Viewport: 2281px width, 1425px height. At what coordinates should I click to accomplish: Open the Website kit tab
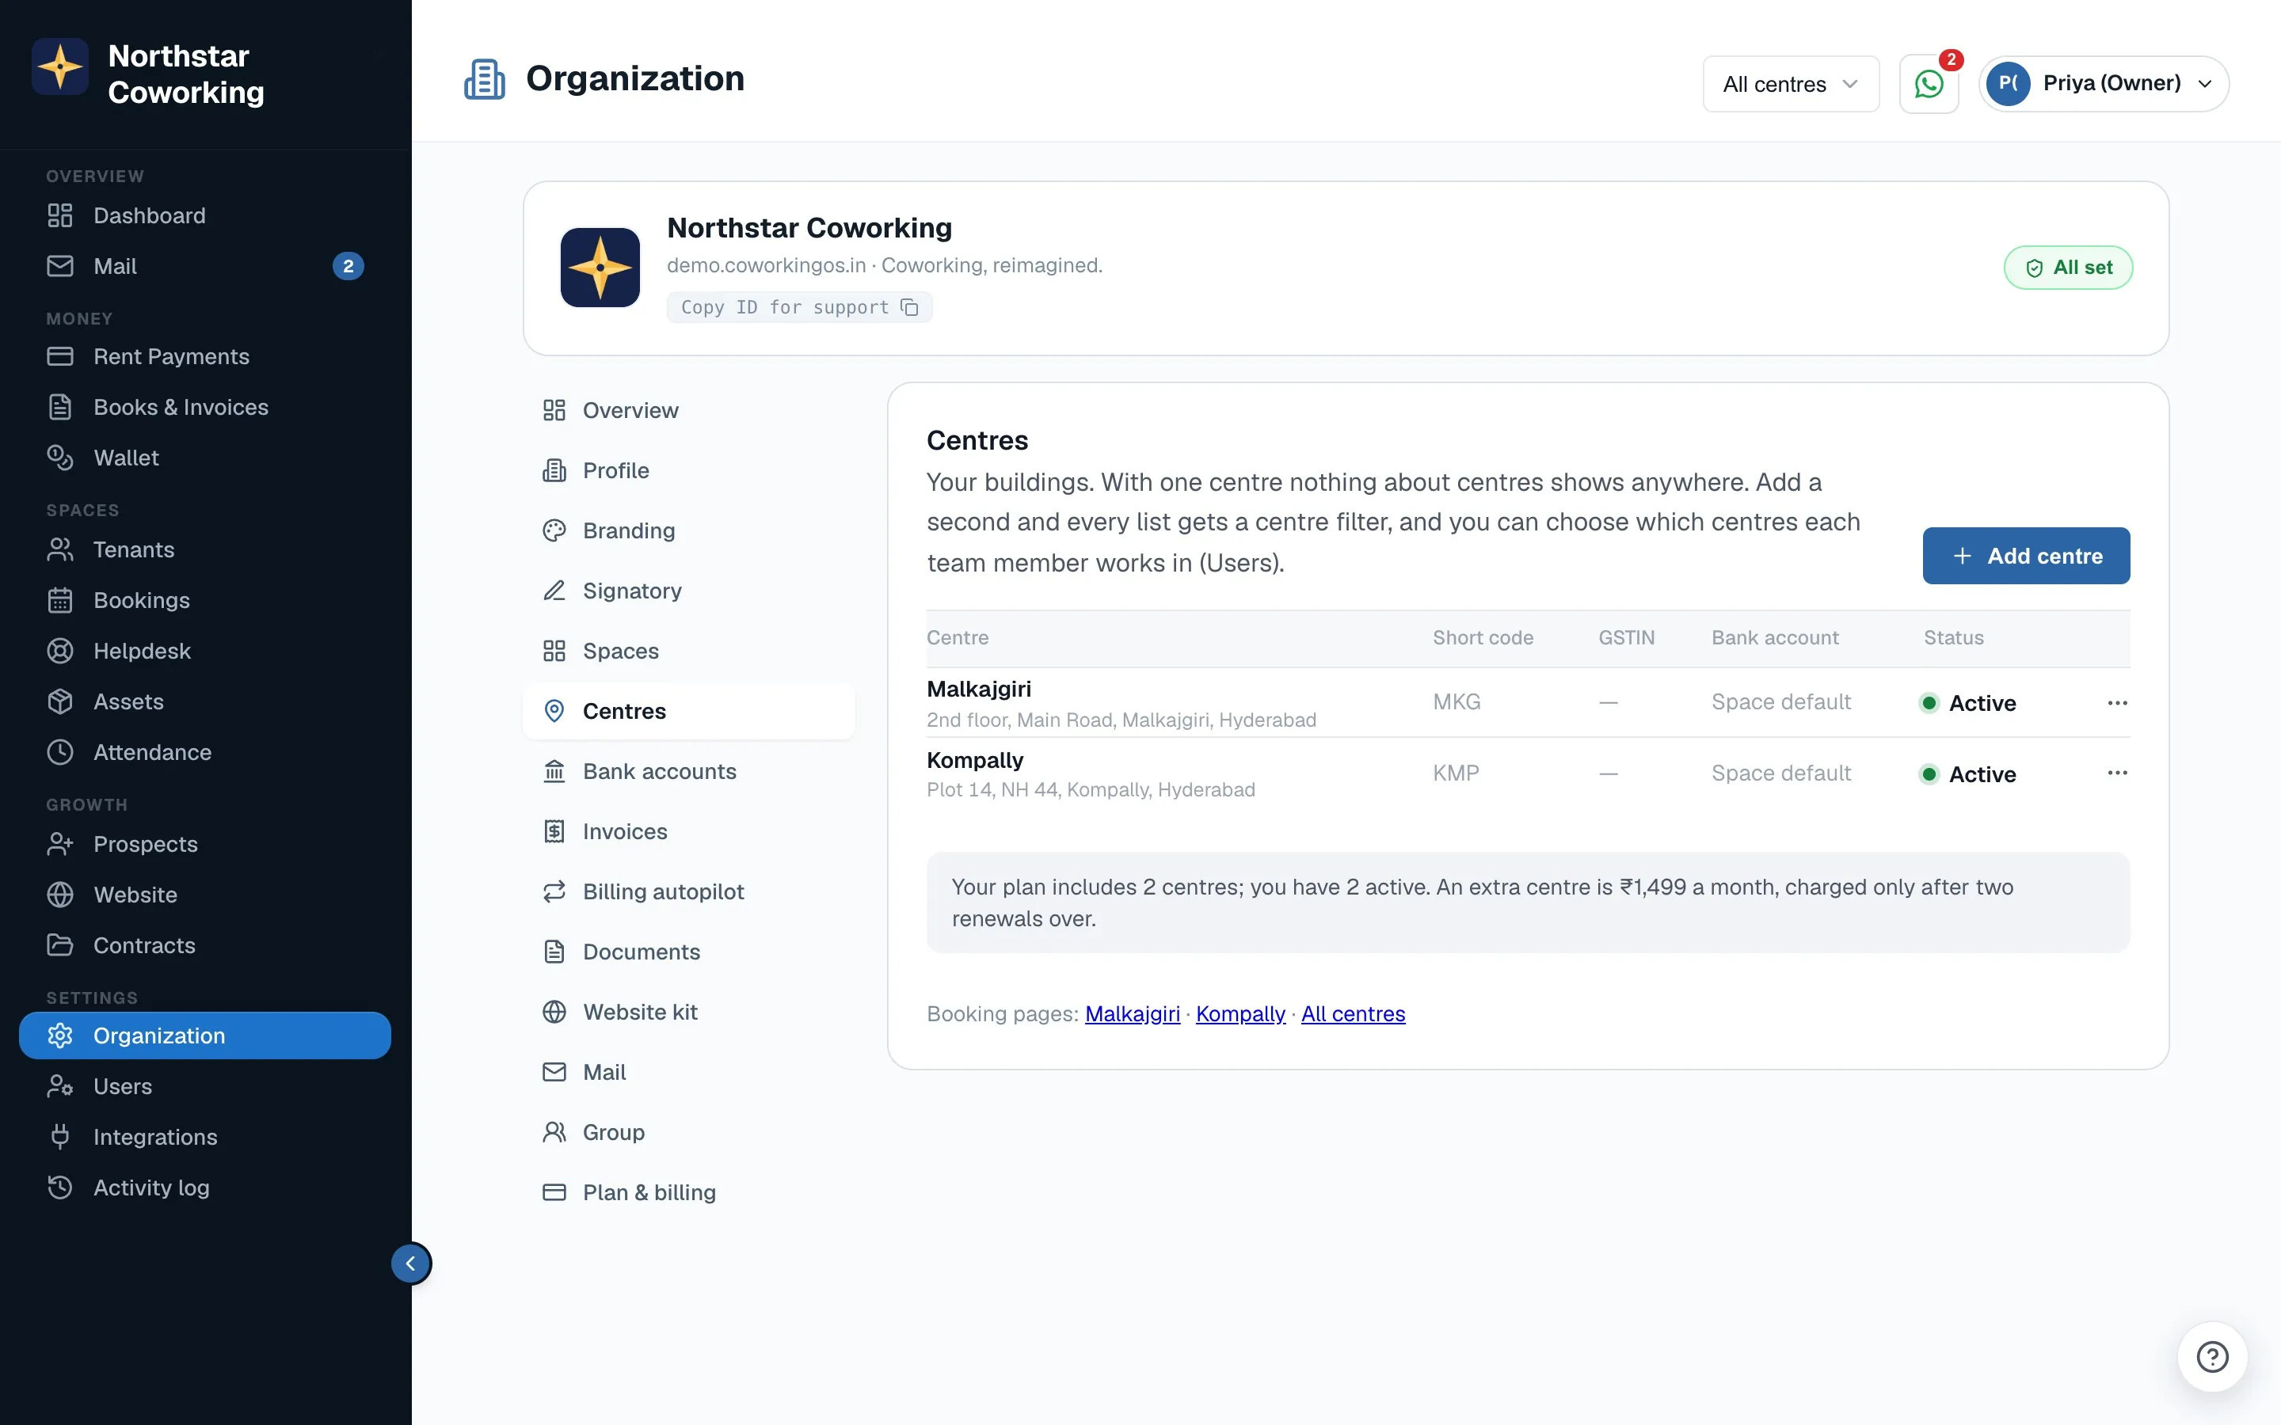tap(689, 1013)
